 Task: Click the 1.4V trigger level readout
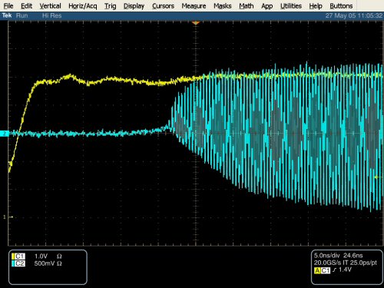[x=345, y=270]
